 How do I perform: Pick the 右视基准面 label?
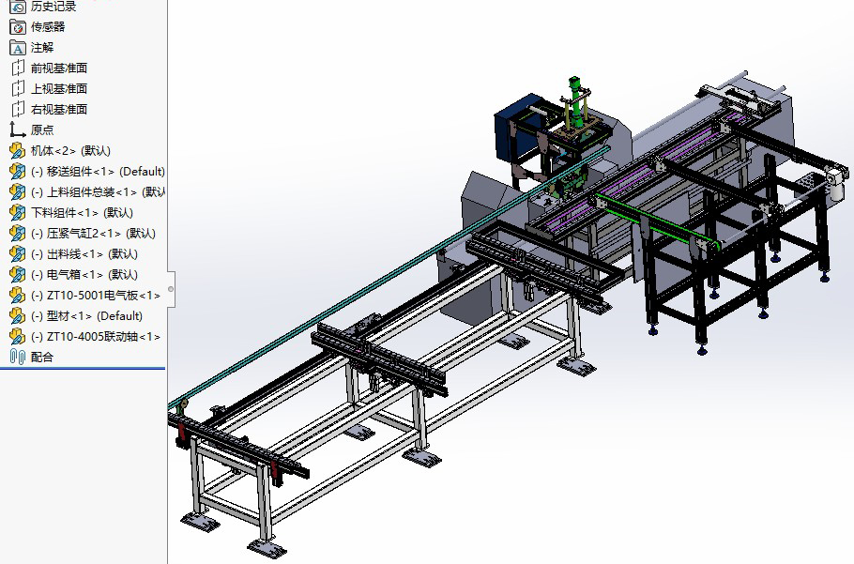click(59, 110)
